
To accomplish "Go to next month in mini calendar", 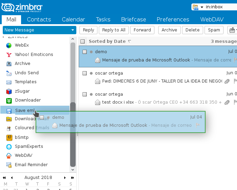I will point(65,178).
